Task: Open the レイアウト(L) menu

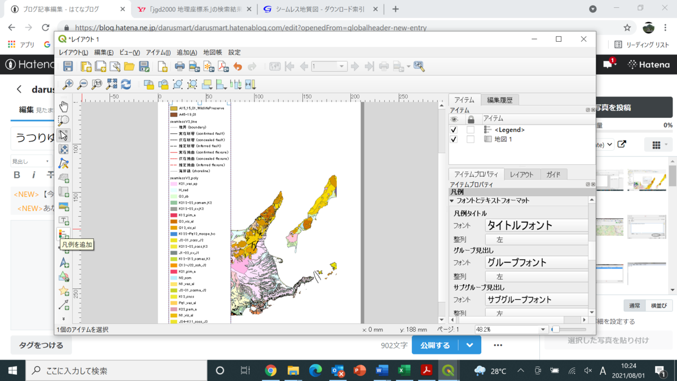Action: click(74, 52)
